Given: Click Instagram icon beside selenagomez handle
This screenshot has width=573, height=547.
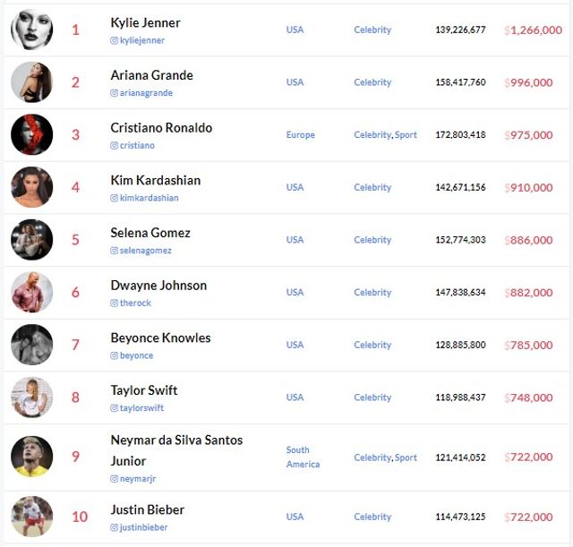Looking at the screenshot, I should (115, 251).
